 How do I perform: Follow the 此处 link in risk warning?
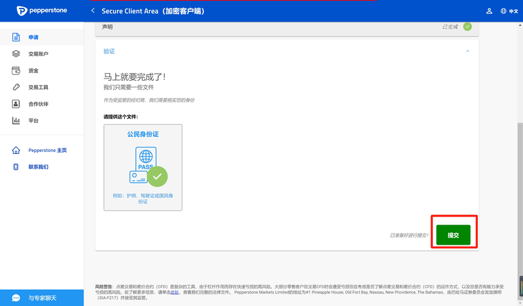(x=175, y=292)
